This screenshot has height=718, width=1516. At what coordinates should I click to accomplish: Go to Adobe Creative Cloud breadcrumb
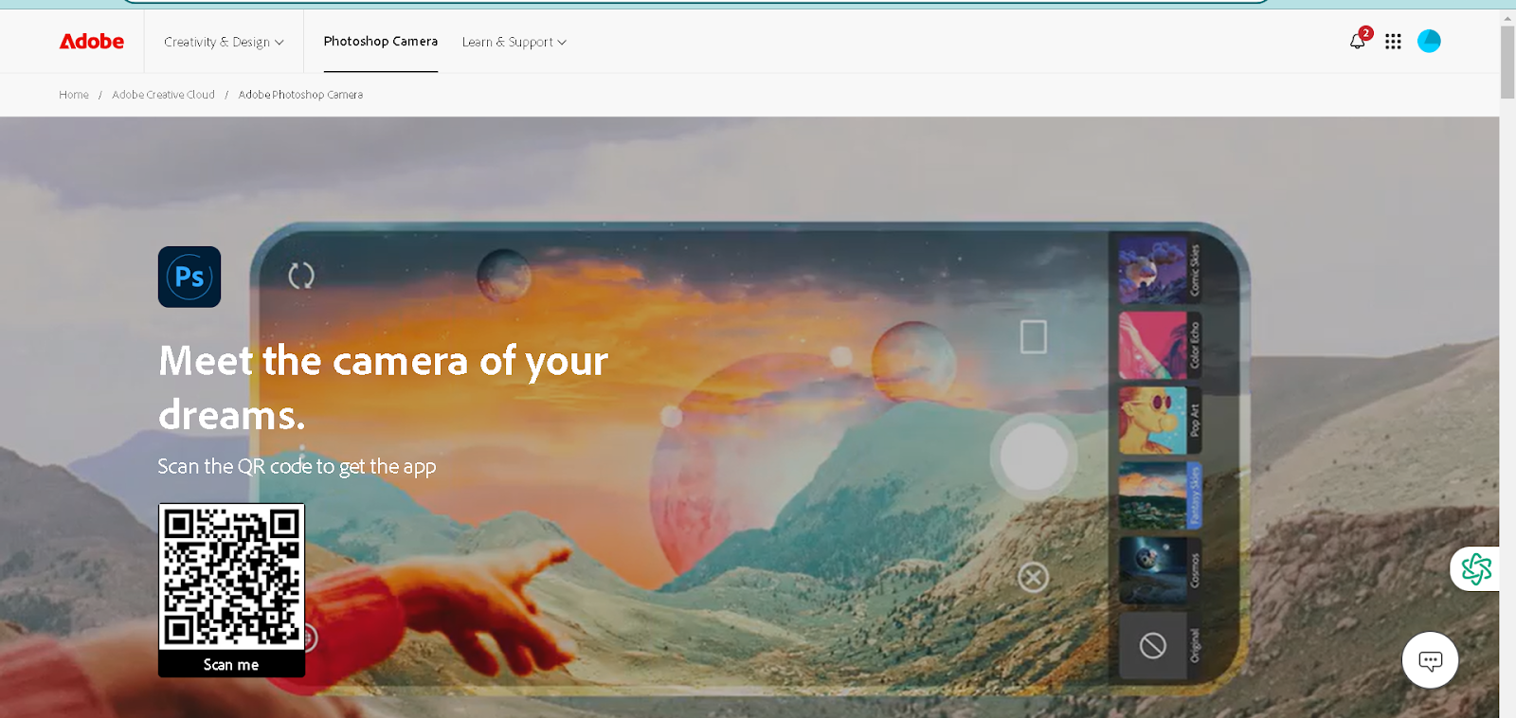point(163,95)
